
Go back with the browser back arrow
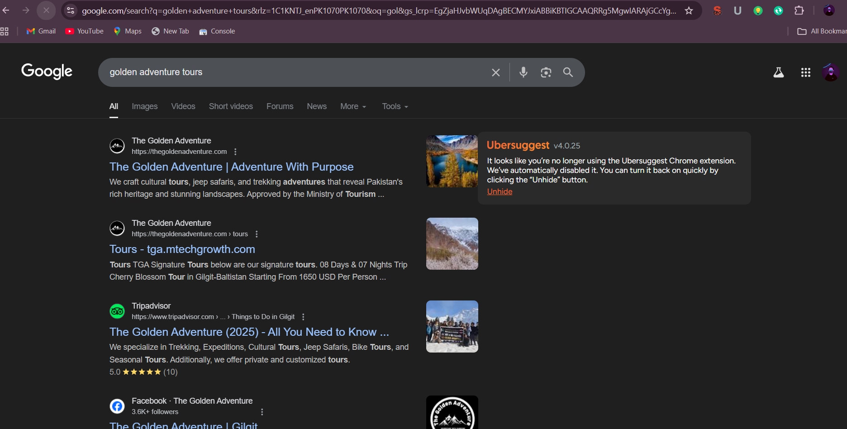tap(6, 10)
